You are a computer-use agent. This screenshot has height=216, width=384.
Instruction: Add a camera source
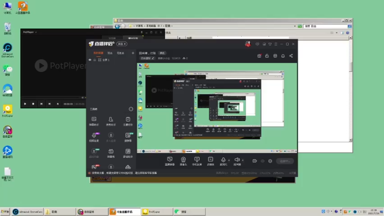tap(183, 161)
